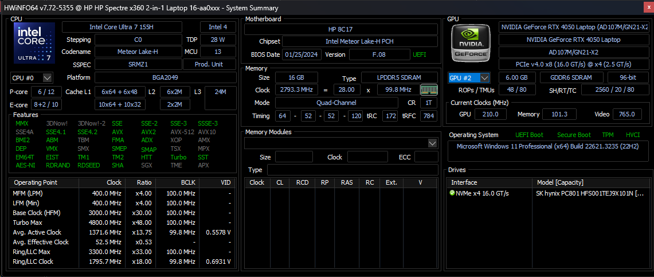Select the Base Clock (HFM) row
This screenshot has height=277, width=654.
pos(122,213)
